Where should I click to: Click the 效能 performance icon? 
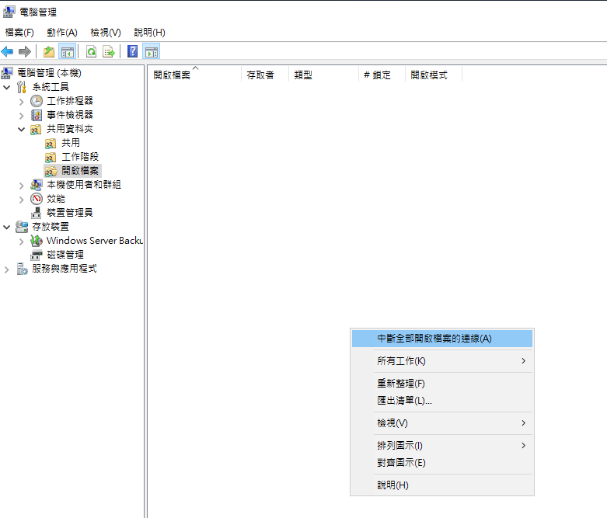click(37, 199)
